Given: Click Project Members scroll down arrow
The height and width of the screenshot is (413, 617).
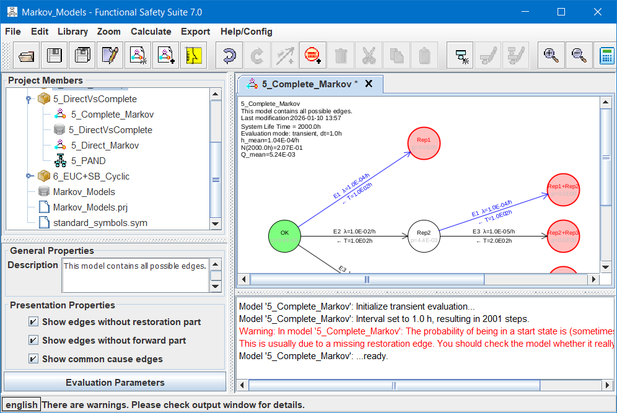Looking at the screenshot, I should (x=216, y=224).
